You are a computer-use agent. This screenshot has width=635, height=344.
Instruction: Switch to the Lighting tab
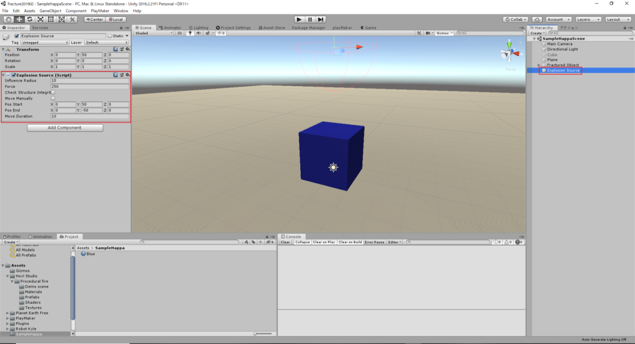198,28
